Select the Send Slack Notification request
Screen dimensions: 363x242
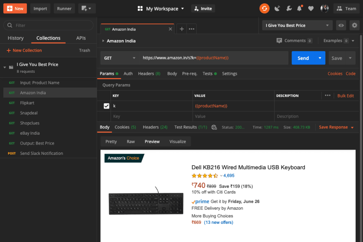point(48,153)
